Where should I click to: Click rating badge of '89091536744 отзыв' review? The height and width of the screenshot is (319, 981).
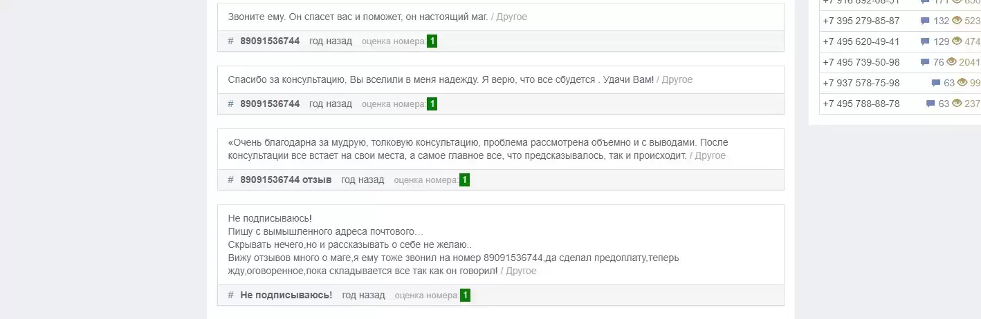click(x=464, y=180)
